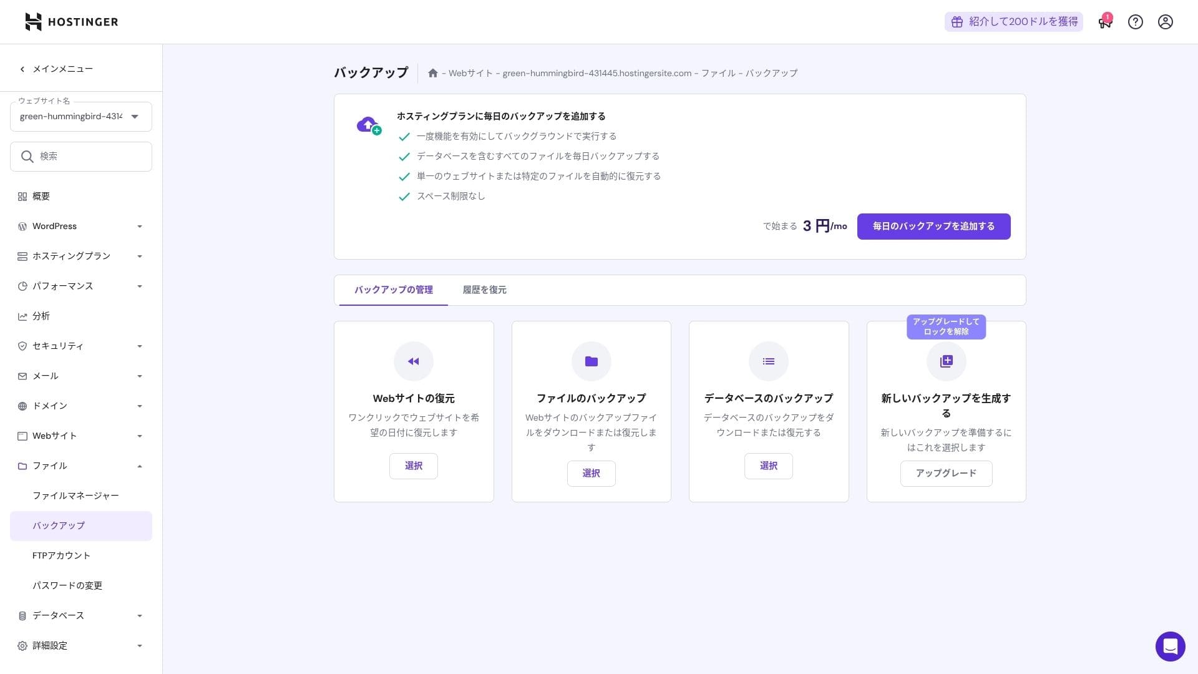Expand the パフォーマンス menu arrow
This screenshot has height=674, width=1198.
click(x=140, y=286)
